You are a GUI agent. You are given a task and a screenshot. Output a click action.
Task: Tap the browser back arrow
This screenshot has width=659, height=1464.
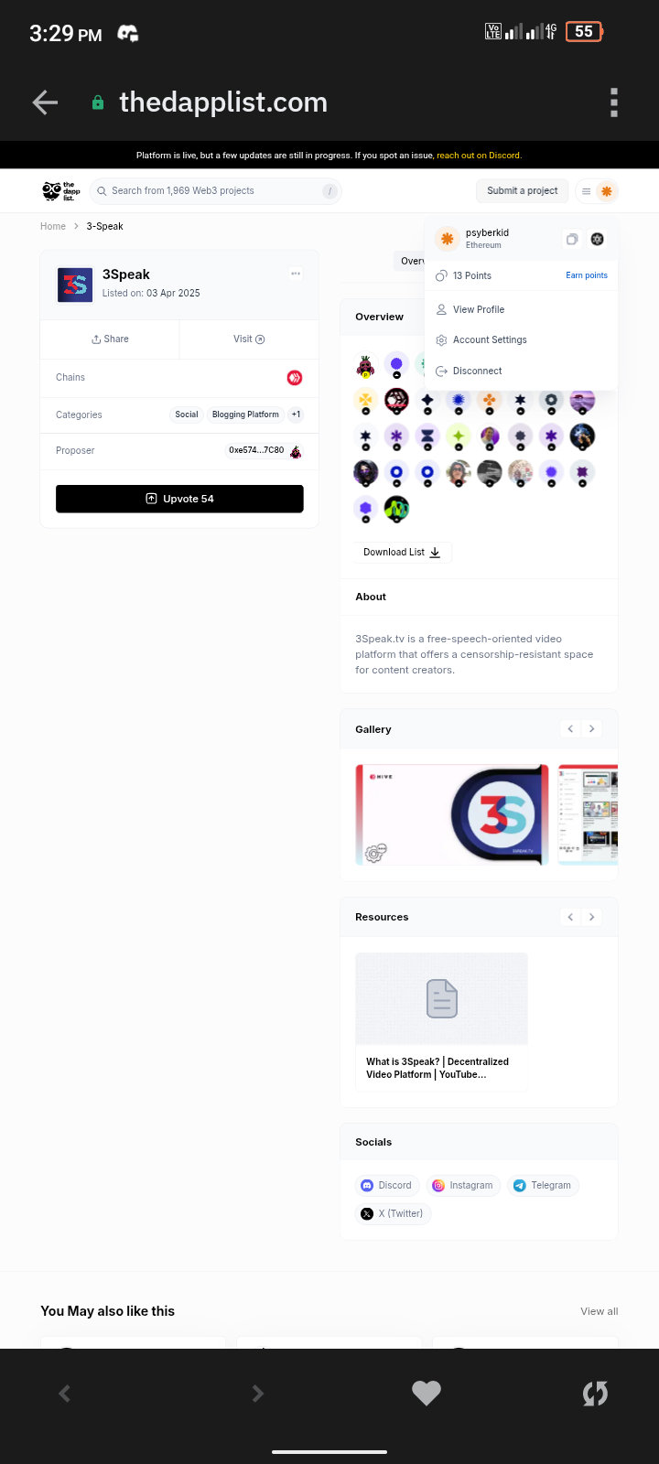click(x=45, y=102)
